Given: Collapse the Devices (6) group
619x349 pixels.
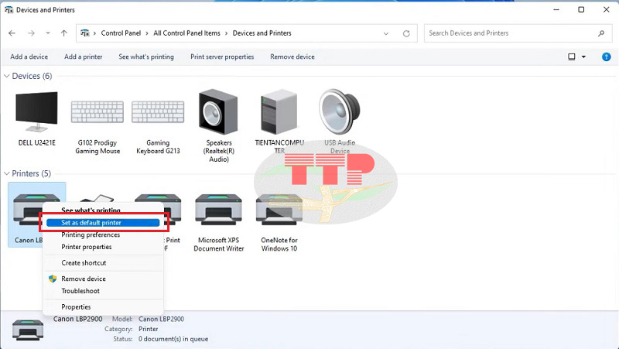Looking at the screenshot, I should 7,76.
